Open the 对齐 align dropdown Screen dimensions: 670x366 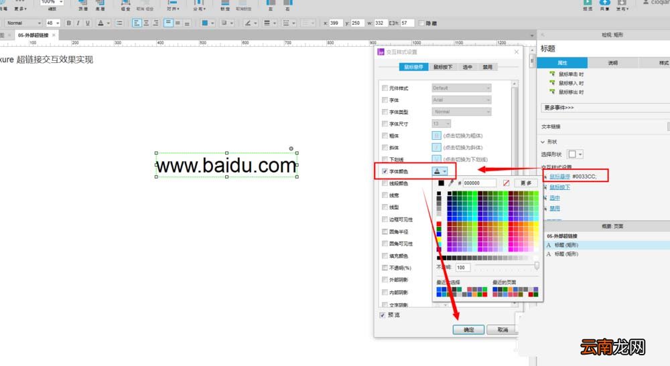click(173, 5)
